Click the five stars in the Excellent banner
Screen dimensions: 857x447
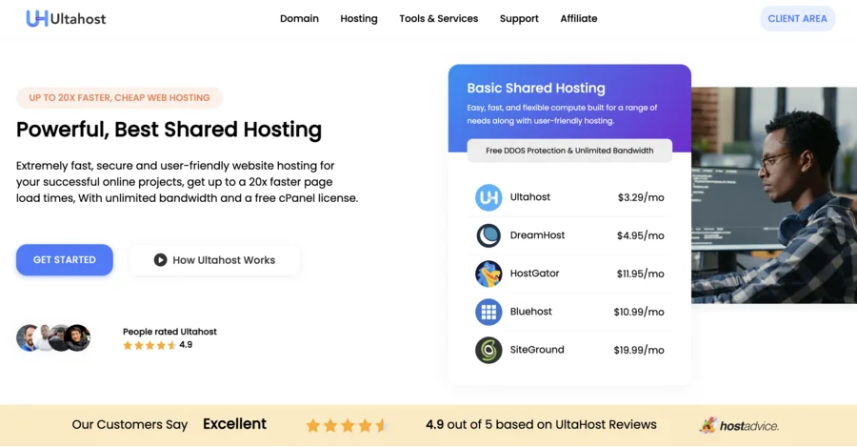346,425
